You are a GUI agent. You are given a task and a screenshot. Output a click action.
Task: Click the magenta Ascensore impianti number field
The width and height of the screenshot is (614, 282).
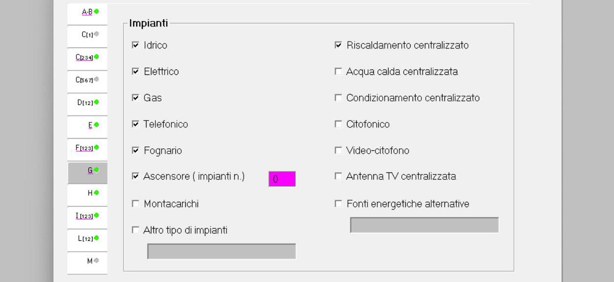tap(282, 179)
